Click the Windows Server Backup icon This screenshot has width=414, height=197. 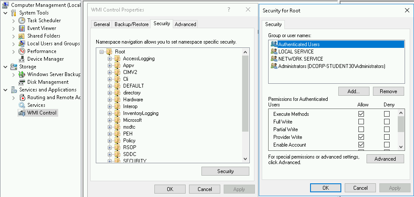tap(22, 74)
